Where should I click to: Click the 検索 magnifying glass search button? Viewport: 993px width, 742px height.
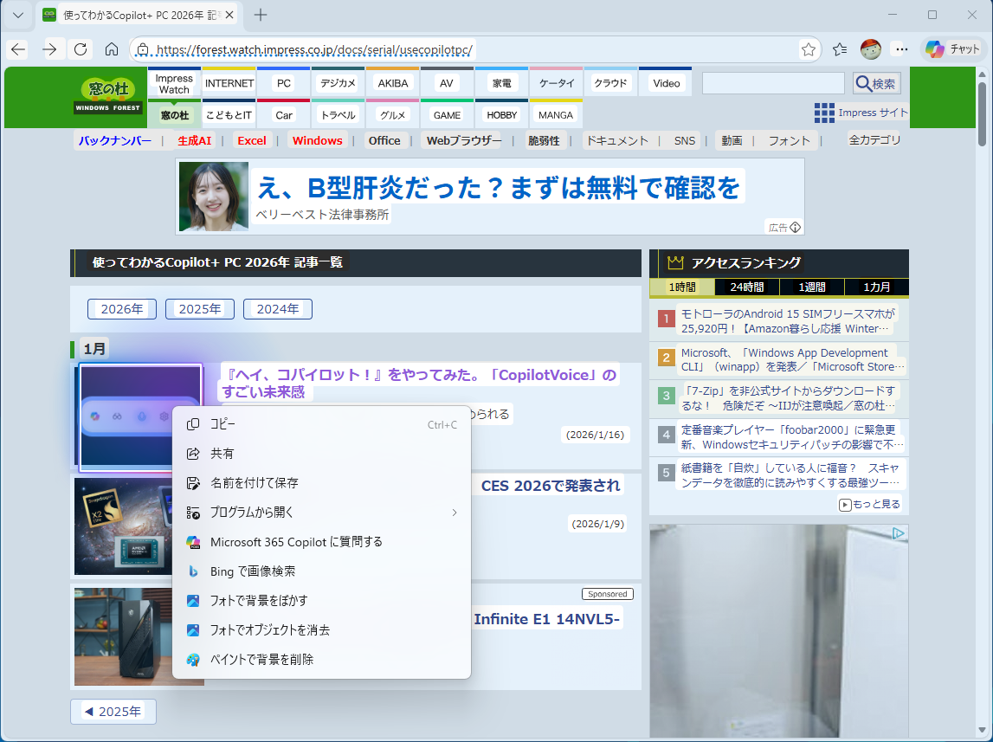pyautogui.click(x=876, y=82)
